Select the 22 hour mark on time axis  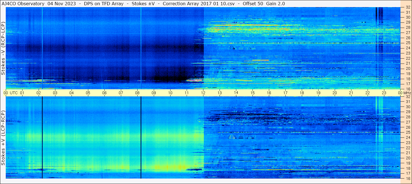[x=368, y=93]
